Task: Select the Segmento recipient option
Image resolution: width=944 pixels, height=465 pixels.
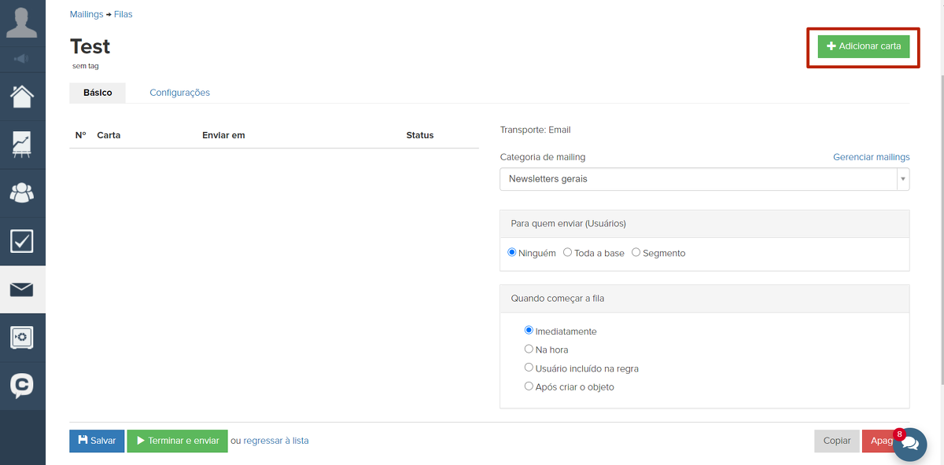Action: 636,253
